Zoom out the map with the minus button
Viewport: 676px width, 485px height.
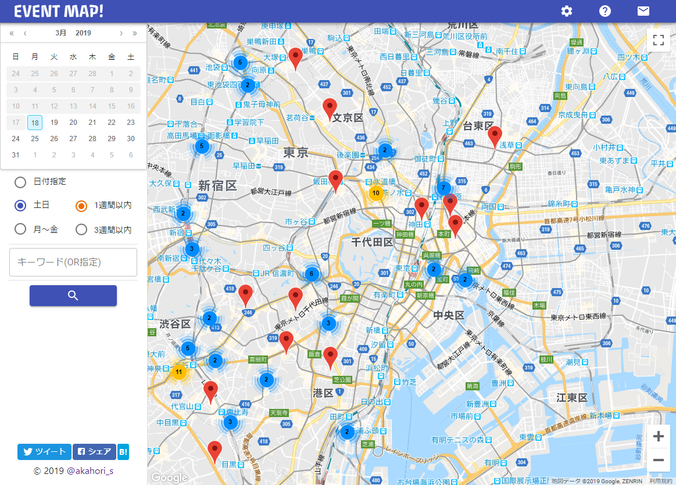click(659, 460)
